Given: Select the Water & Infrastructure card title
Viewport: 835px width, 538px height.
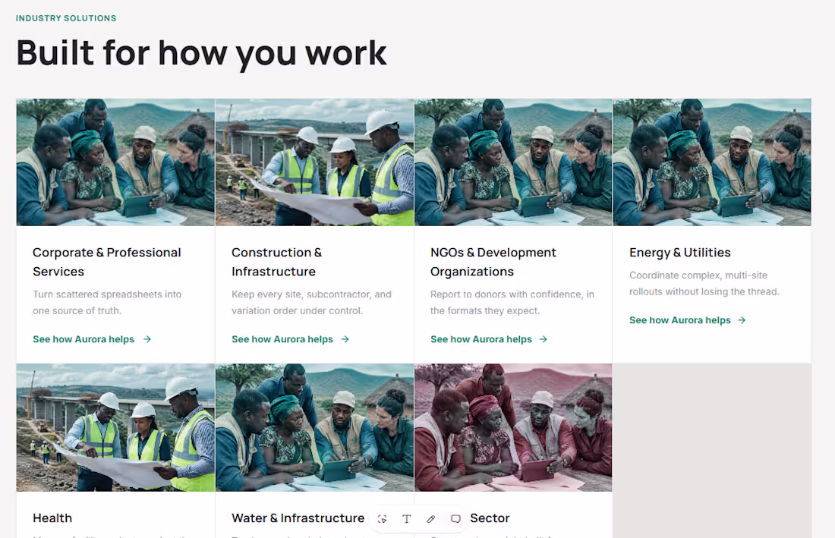Looking at the screenshot, I should [298, 518].
